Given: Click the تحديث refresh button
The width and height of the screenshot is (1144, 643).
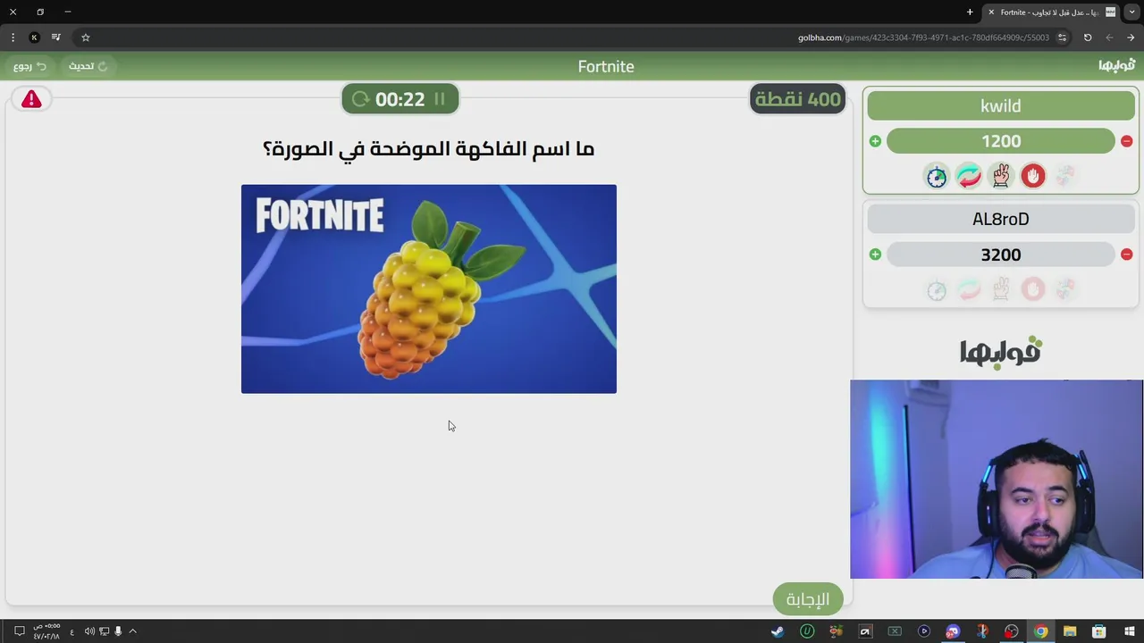Looking at the screenshot, I should (88, 66).
